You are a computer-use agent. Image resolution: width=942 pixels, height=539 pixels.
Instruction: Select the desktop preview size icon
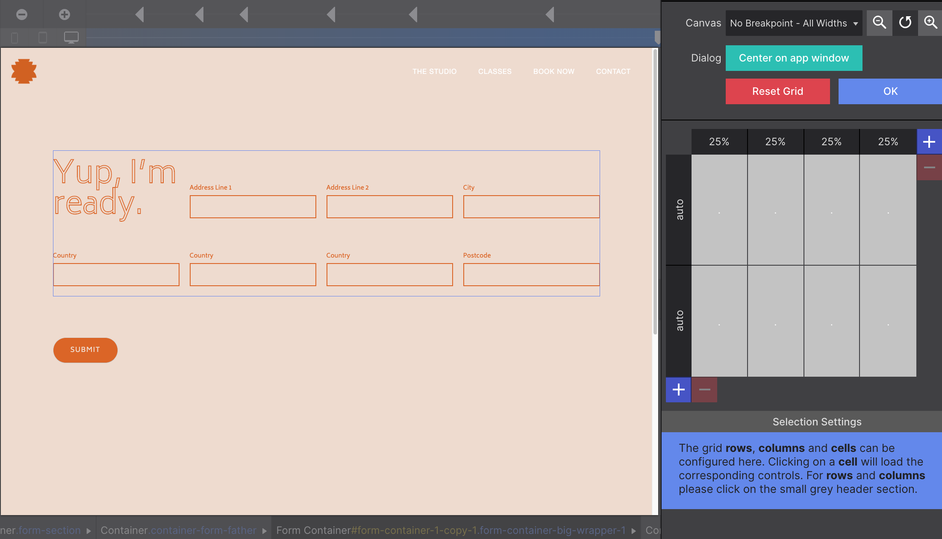point(71,38)
